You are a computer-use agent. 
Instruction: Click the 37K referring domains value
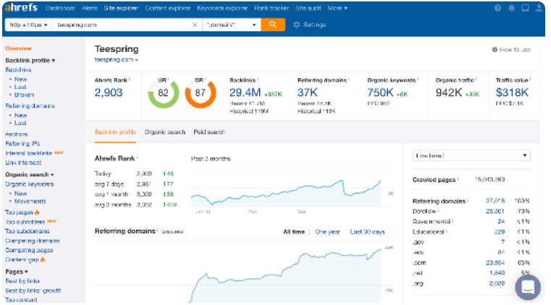coord(308,93)
